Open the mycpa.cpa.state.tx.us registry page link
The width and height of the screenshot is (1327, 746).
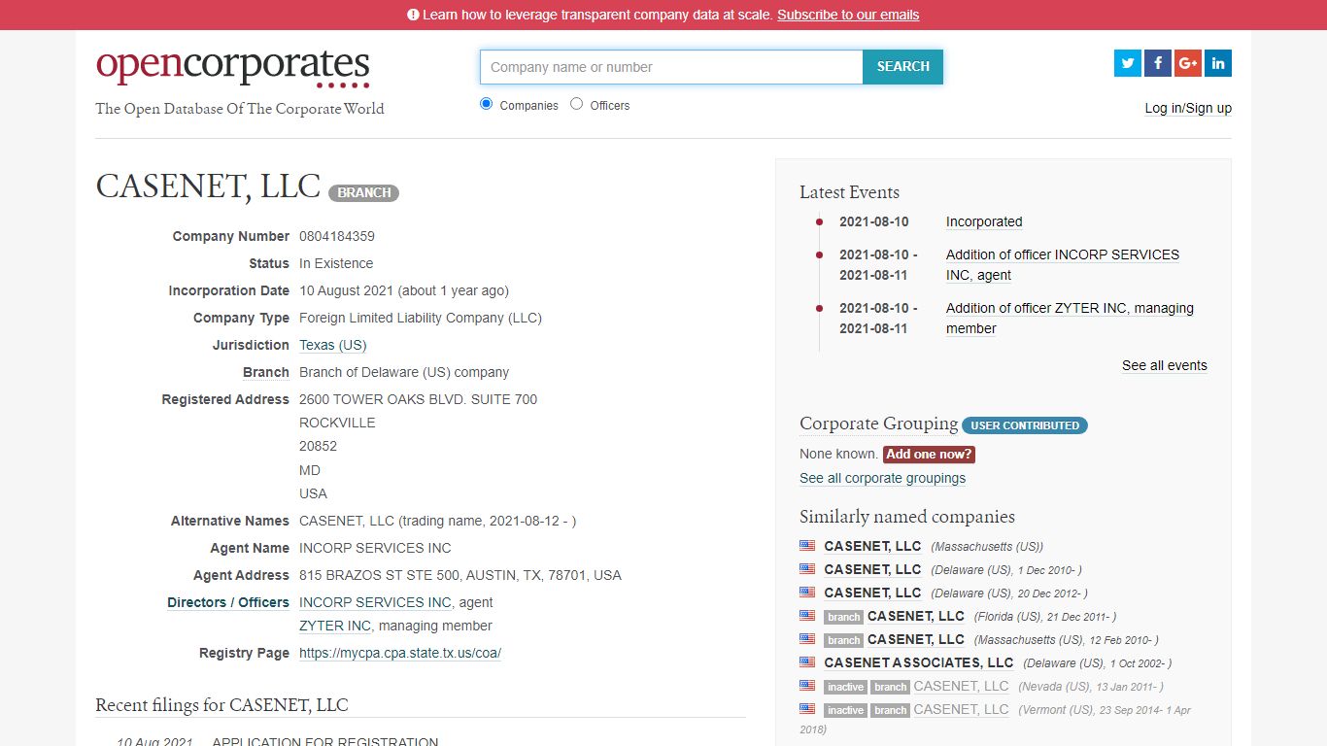pos(400,653)
